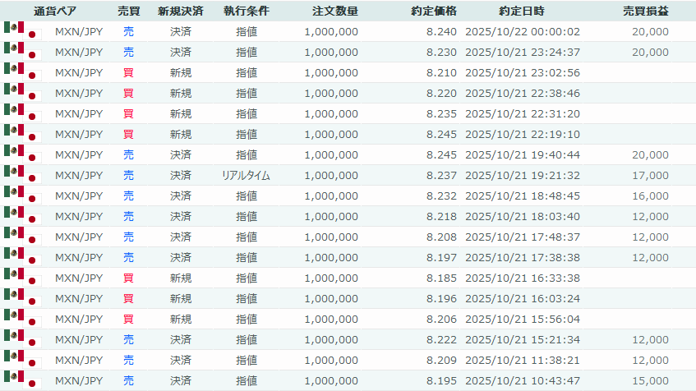
Task: Click the red 買 in the 23:02:56 row
Action: click(x=129, y=72)
